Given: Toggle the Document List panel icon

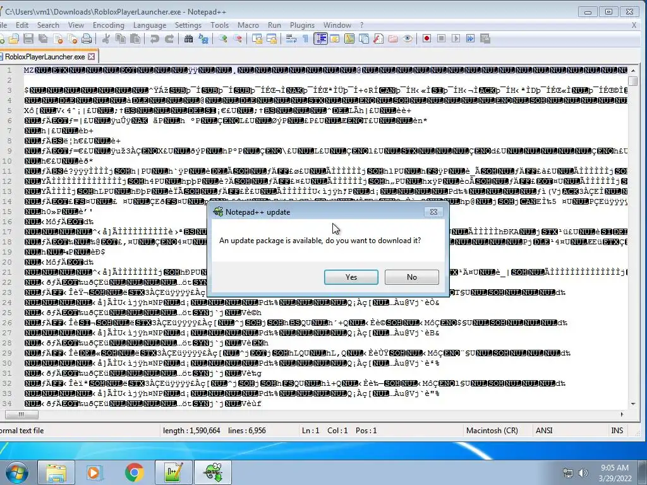Looking at the screenshot, I should click(x=363, y=39).
